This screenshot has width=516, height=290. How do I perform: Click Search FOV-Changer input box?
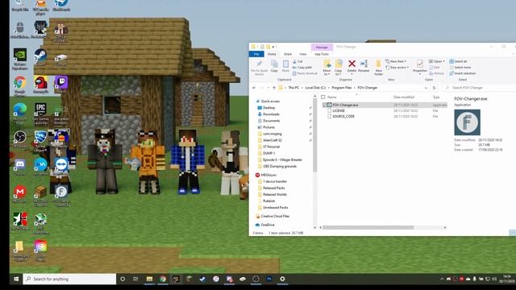[x=479, y=88]
